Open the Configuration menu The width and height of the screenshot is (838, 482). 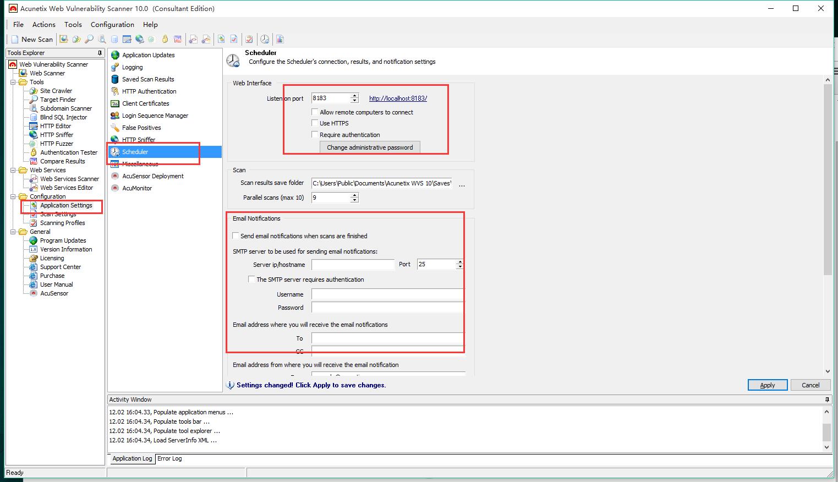click(112, 24)
